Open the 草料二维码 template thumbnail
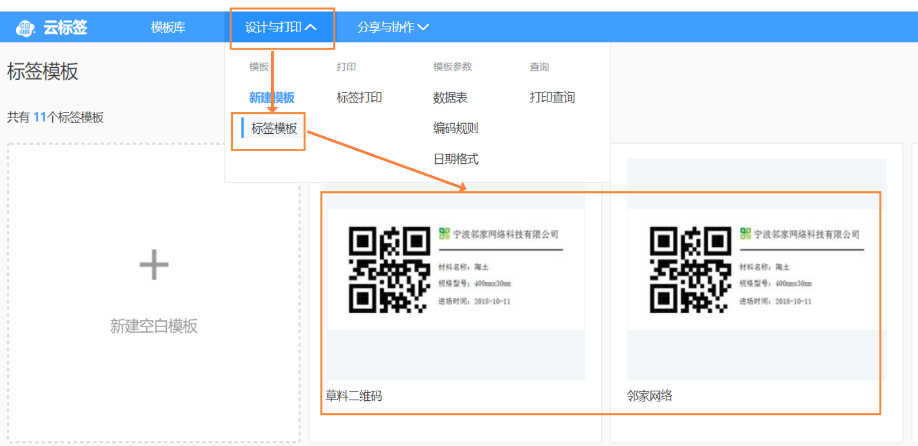Screen dimensions: 918x446 click(x=455, y=269)
